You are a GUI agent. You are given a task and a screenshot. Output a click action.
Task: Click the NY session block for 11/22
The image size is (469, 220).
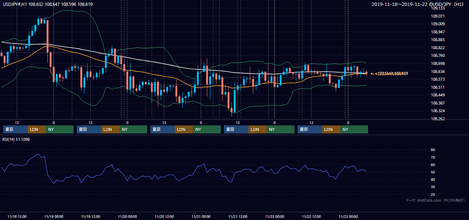pos(355,129)
